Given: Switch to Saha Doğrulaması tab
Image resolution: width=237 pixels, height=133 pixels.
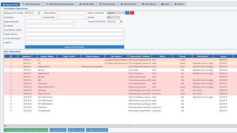Looking at the screenshot, I should [x=31, y=4].
